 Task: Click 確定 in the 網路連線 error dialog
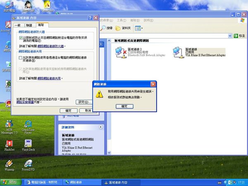(x=124, y=106)
